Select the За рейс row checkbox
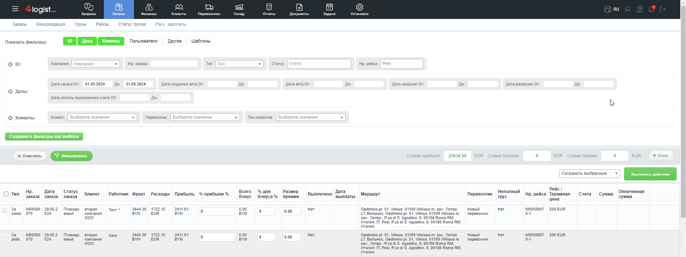Screen dimensions: 686x257 pyautogui.click(x=5, y=236)
